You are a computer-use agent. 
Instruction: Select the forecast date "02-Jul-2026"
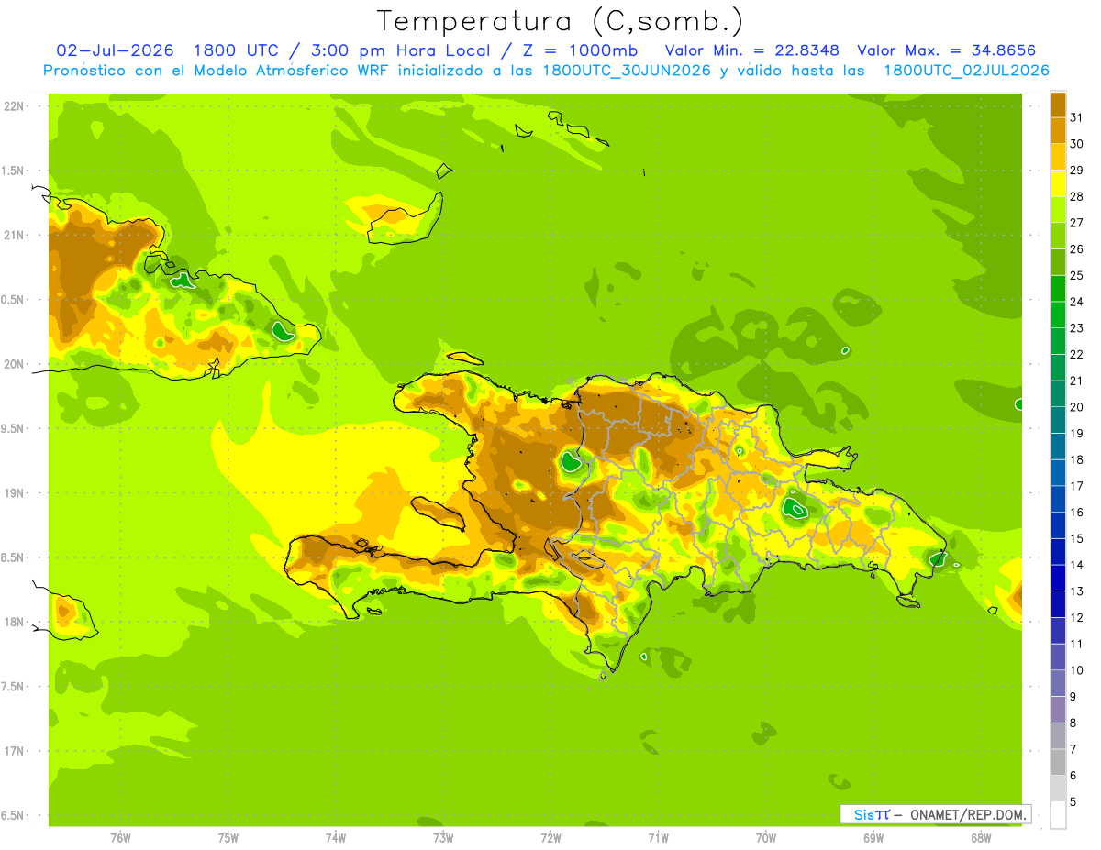point(116,50)
